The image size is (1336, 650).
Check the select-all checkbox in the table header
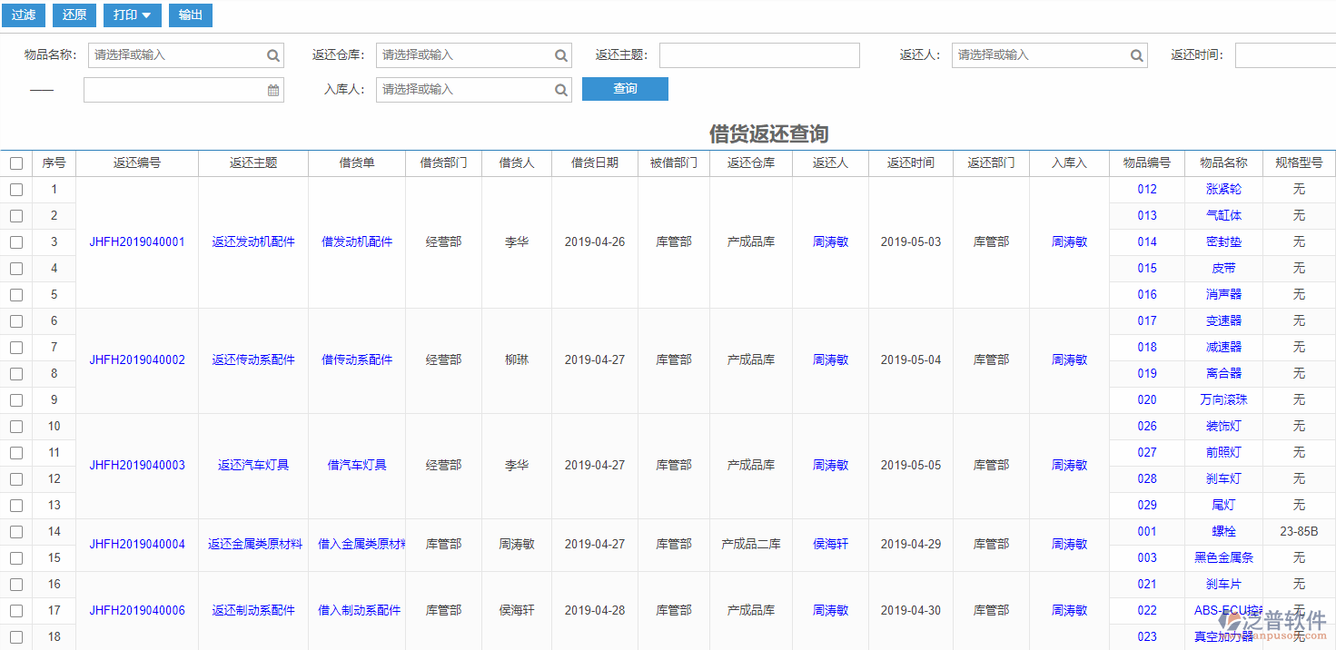15,162
